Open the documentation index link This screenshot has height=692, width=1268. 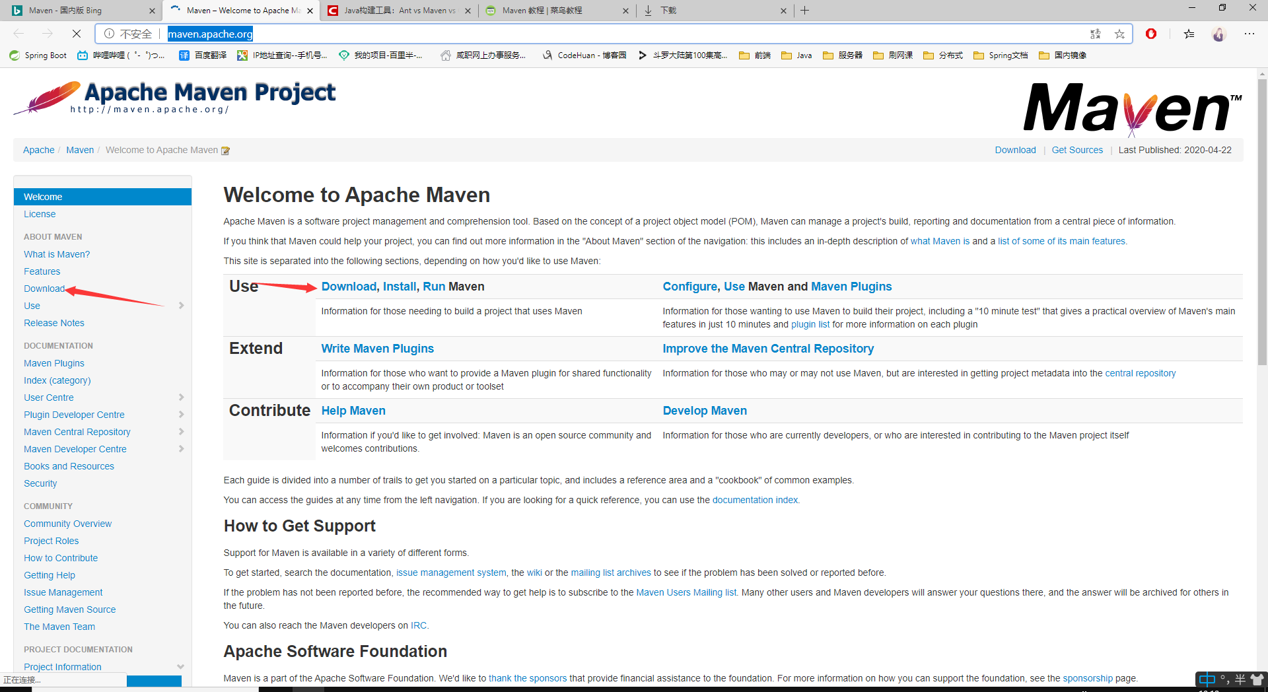(755, 500)
